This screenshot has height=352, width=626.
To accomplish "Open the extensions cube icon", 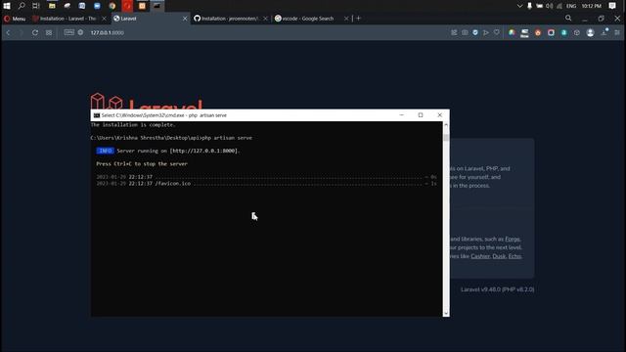I will click(577, 32).
